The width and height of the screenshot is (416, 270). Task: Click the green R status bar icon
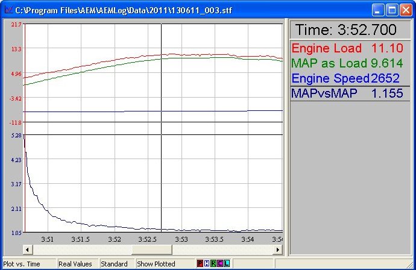click(x=213, y=264)
